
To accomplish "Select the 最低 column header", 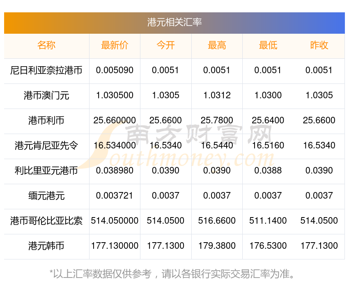I will [x=268, y=45].
